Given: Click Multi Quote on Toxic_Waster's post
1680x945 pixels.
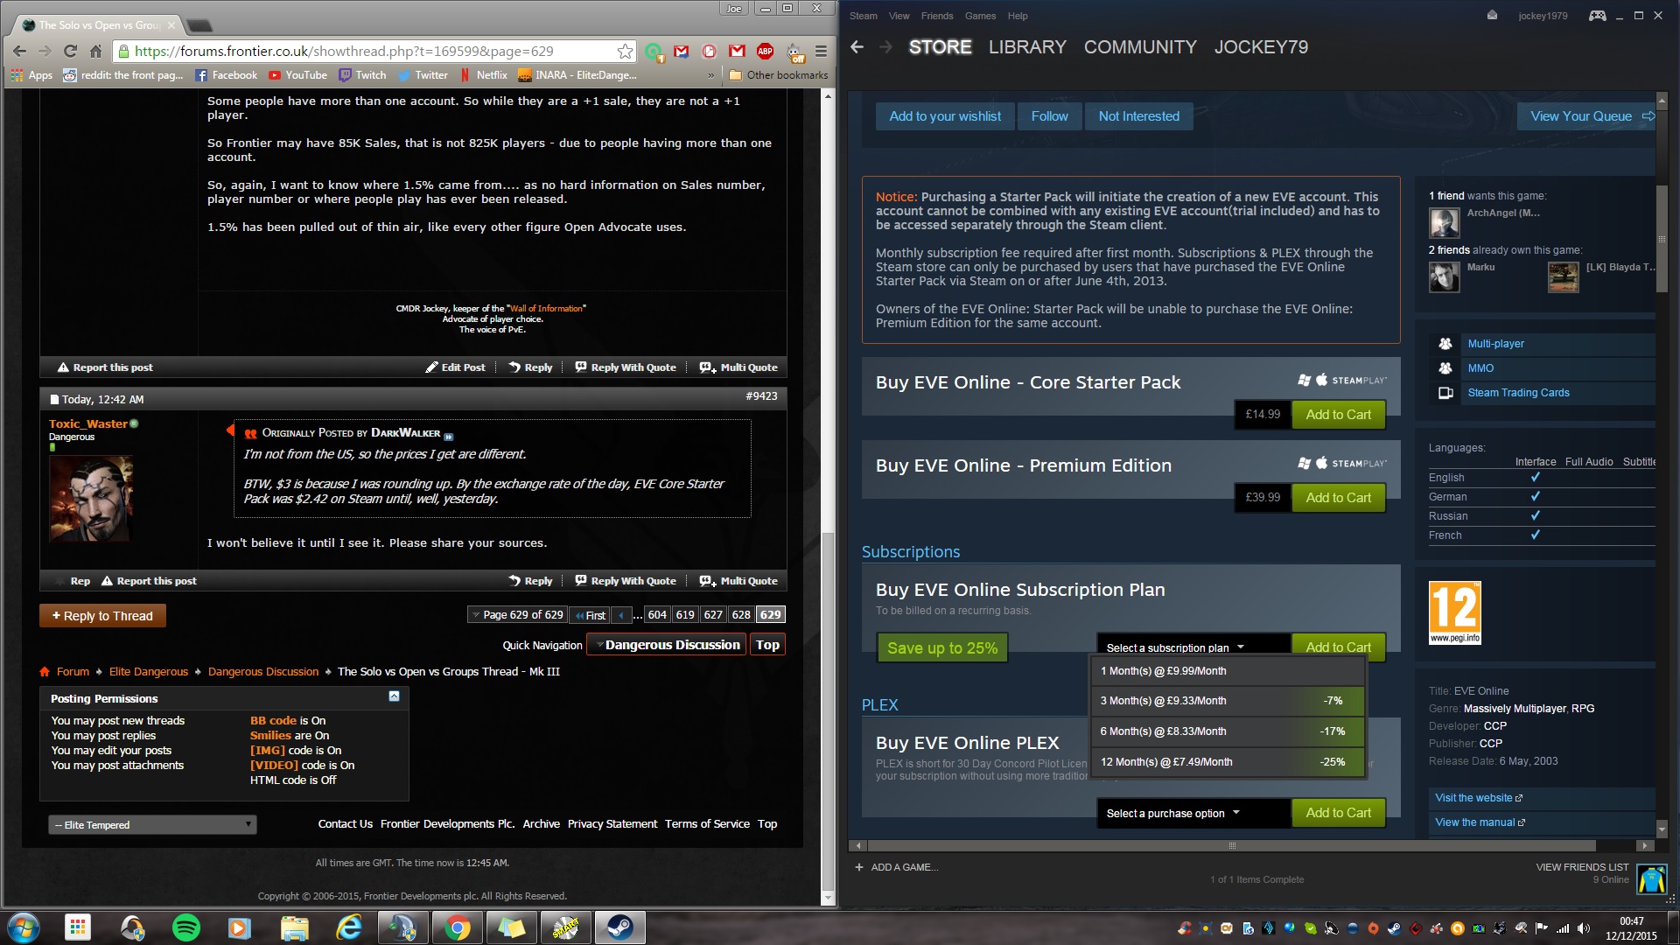Looking at the screenshot, I should 739,581.
